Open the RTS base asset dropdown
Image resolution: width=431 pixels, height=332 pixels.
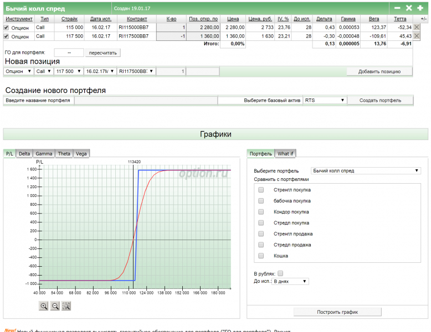pyautogui.click(x=325, y=100)
